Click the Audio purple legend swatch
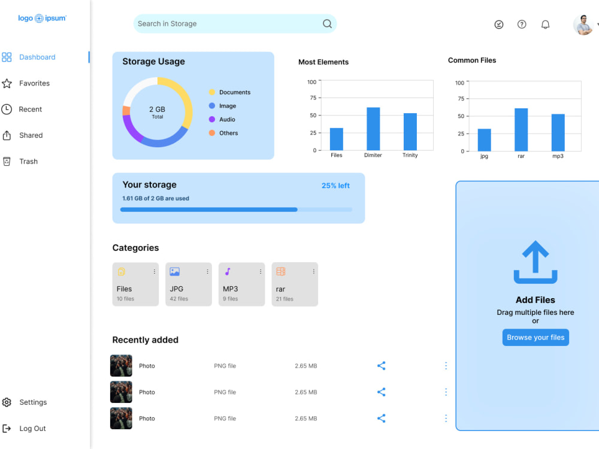The width and height of the screenshot is (599, 449). [212, 119]
